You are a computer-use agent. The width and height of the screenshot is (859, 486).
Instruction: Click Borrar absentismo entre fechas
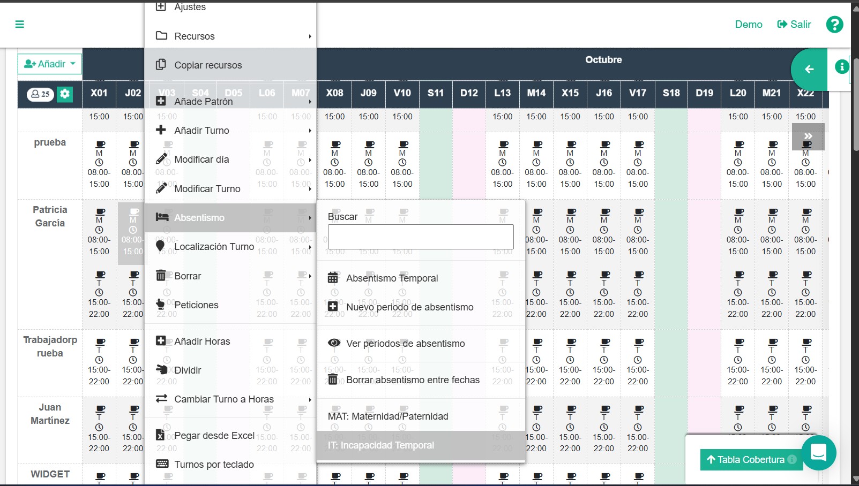click(x=413, y=380)
